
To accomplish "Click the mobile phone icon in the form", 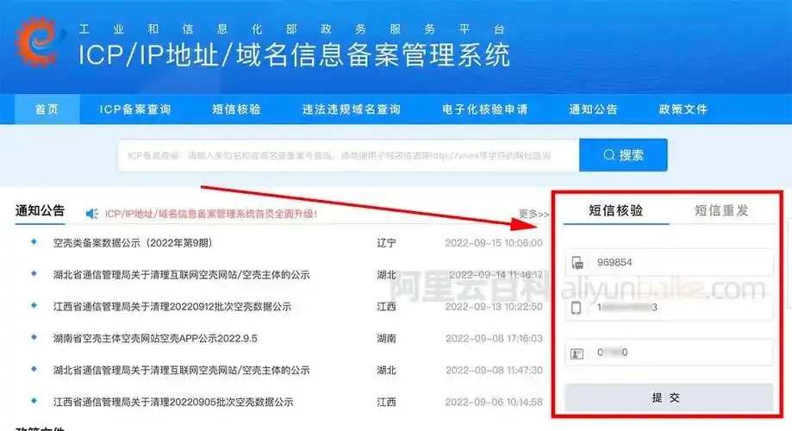I will 576,307.
